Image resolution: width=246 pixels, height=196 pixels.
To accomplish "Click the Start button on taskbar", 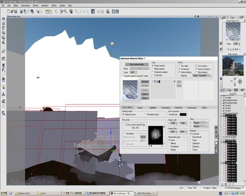I will coord(4,193).
